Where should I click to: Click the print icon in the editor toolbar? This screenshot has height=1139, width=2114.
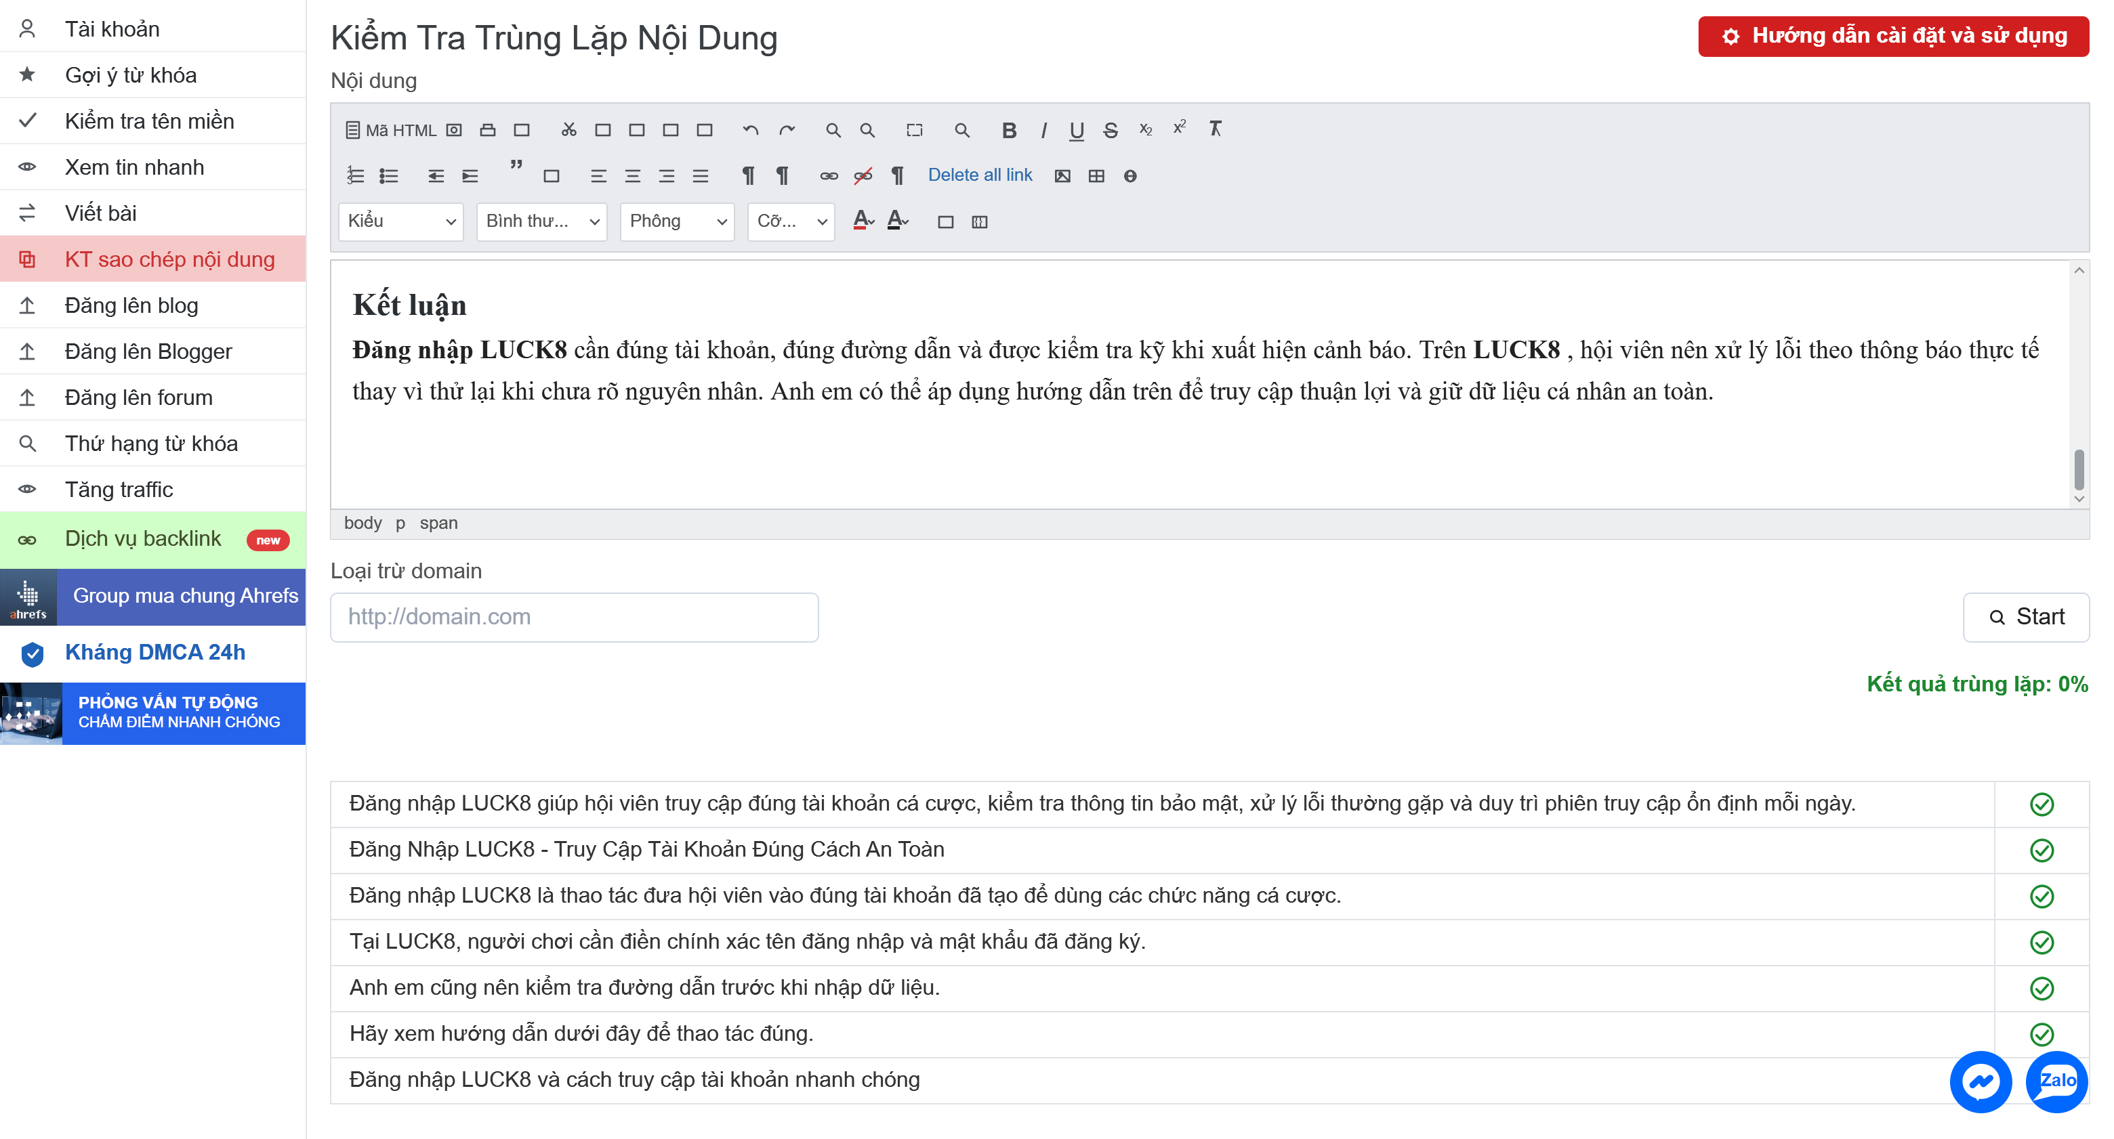[x=487, y=129]
